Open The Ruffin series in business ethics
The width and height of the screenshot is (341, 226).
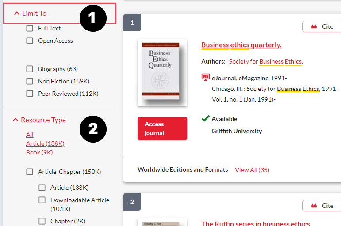tap(256, 223)
